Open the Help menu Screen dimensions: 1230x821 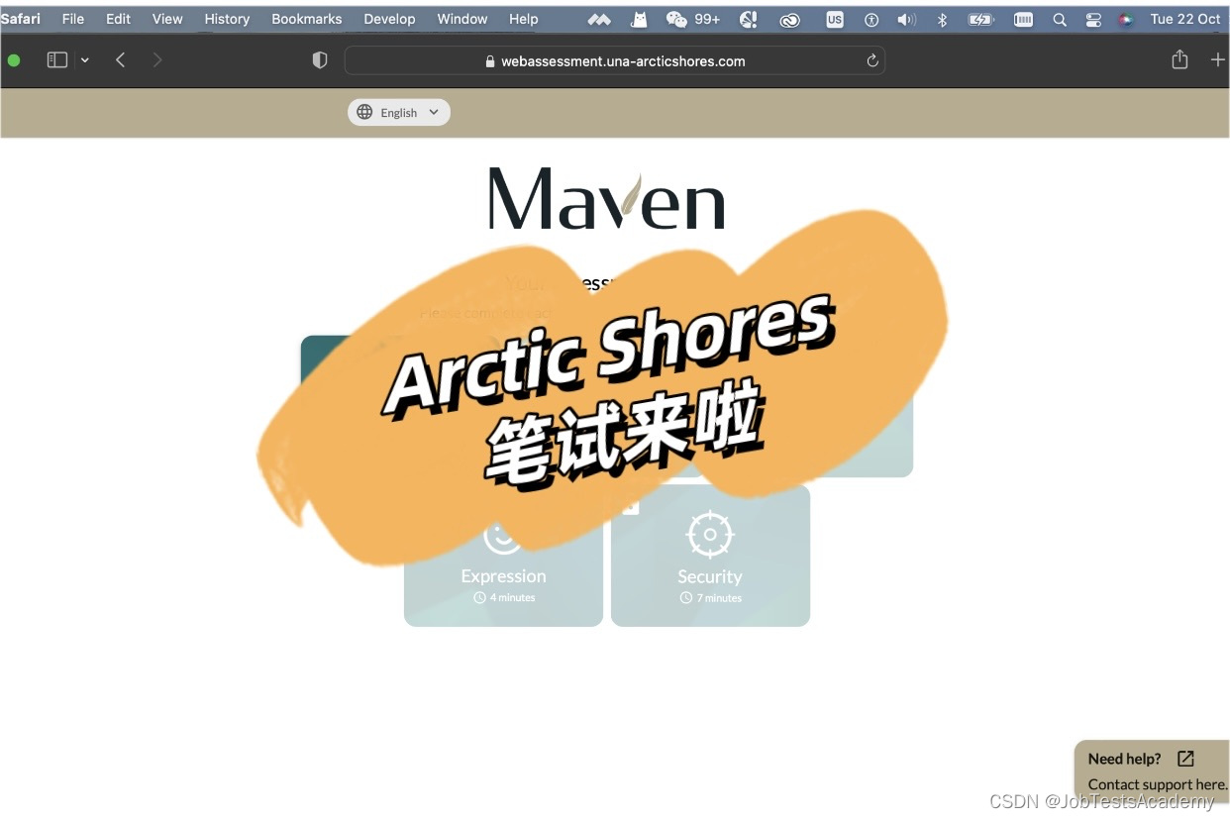(524, 19)
